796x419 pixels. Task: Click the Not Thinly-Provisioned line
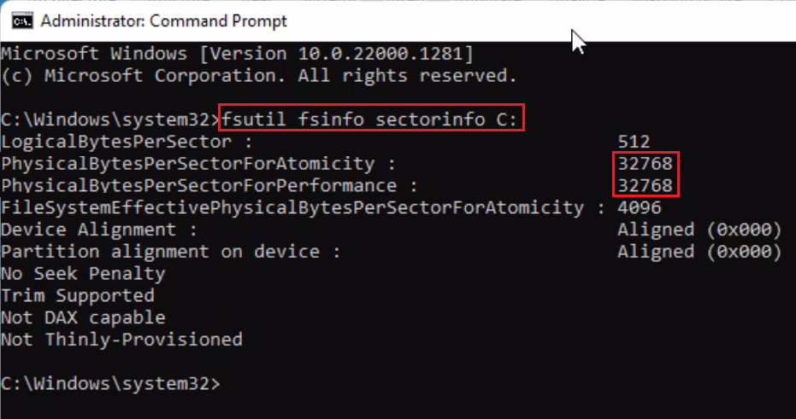pos(121,340)
